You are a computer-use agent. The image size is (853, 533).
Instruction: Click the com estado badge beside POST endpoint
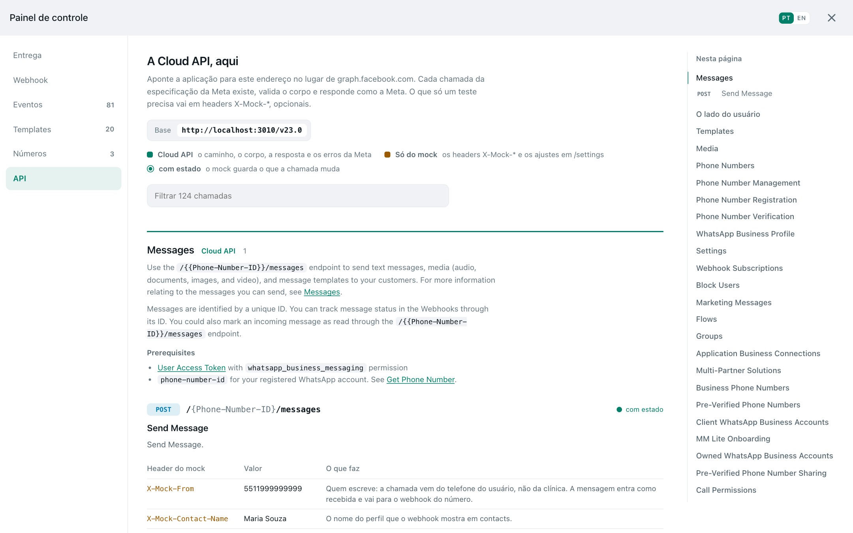(640, 409)
